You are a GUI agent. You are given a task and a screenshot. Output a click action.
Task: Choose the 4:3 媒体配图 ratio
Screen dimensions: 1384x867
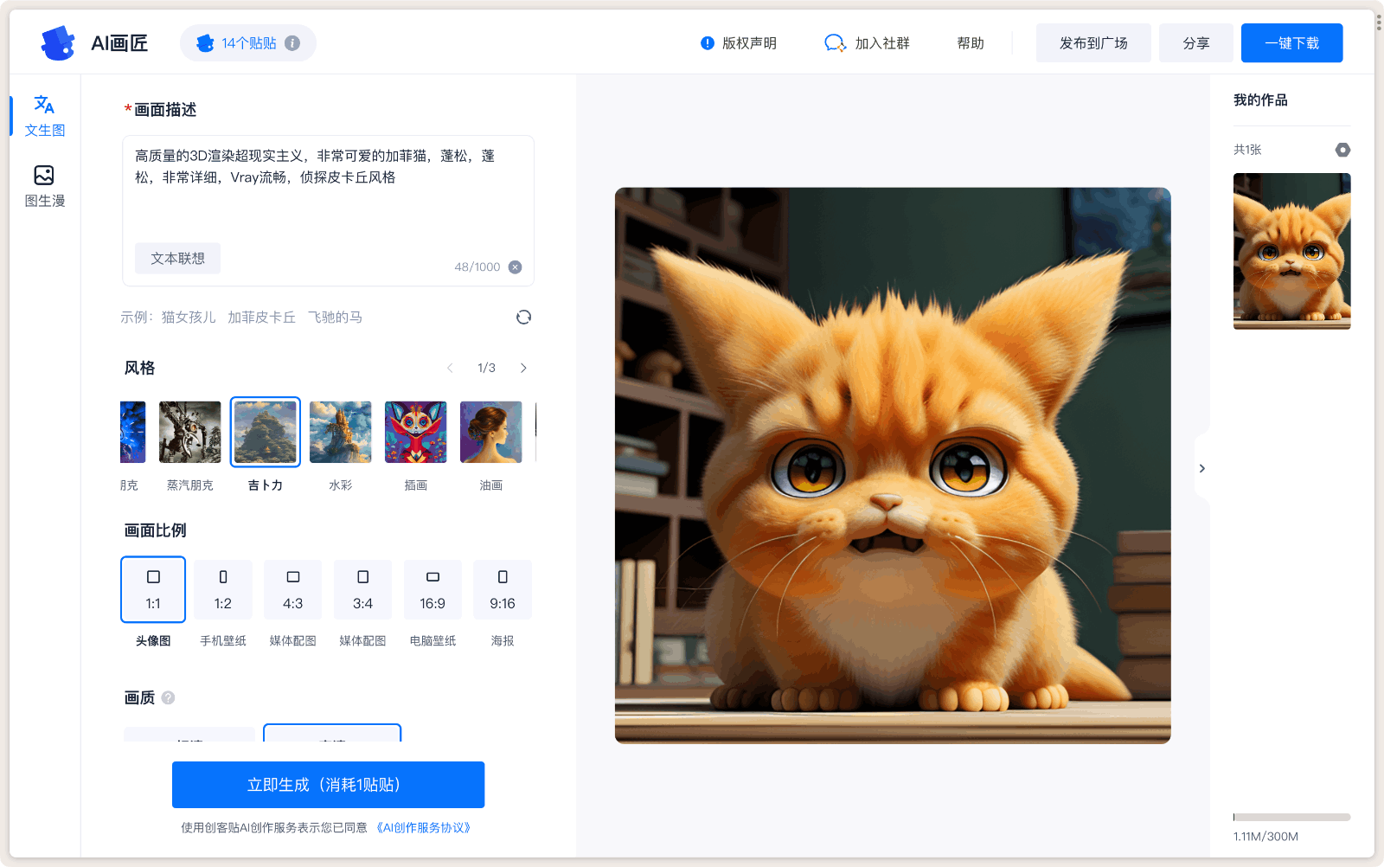point(293,589)
